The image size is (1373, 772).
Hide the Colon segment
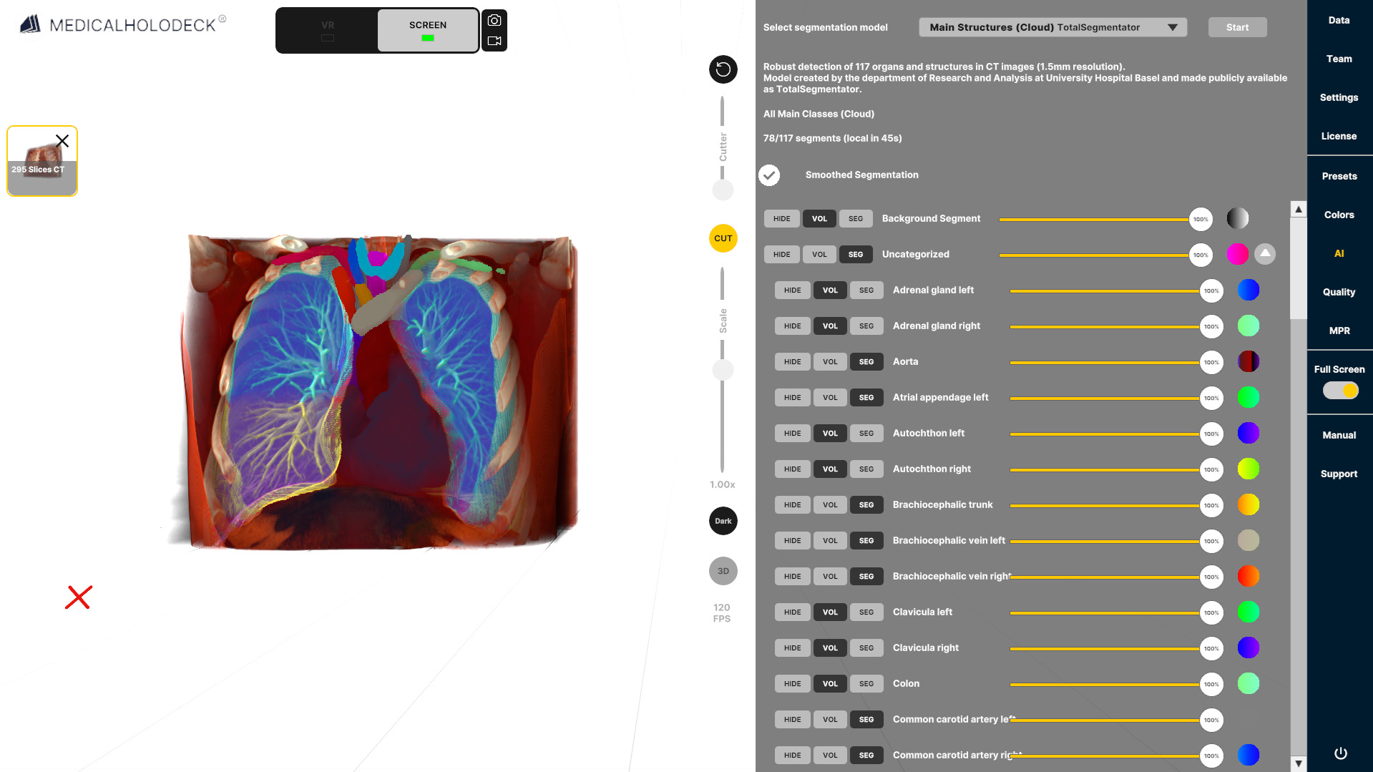793,684
